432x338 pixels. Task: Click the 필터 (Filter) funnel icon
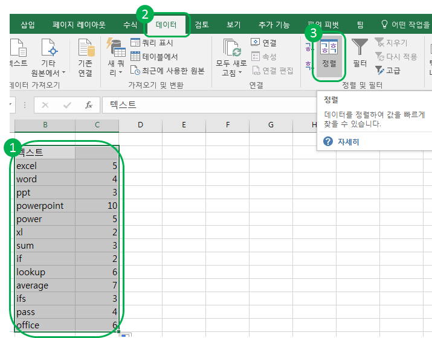coord(360,54)
